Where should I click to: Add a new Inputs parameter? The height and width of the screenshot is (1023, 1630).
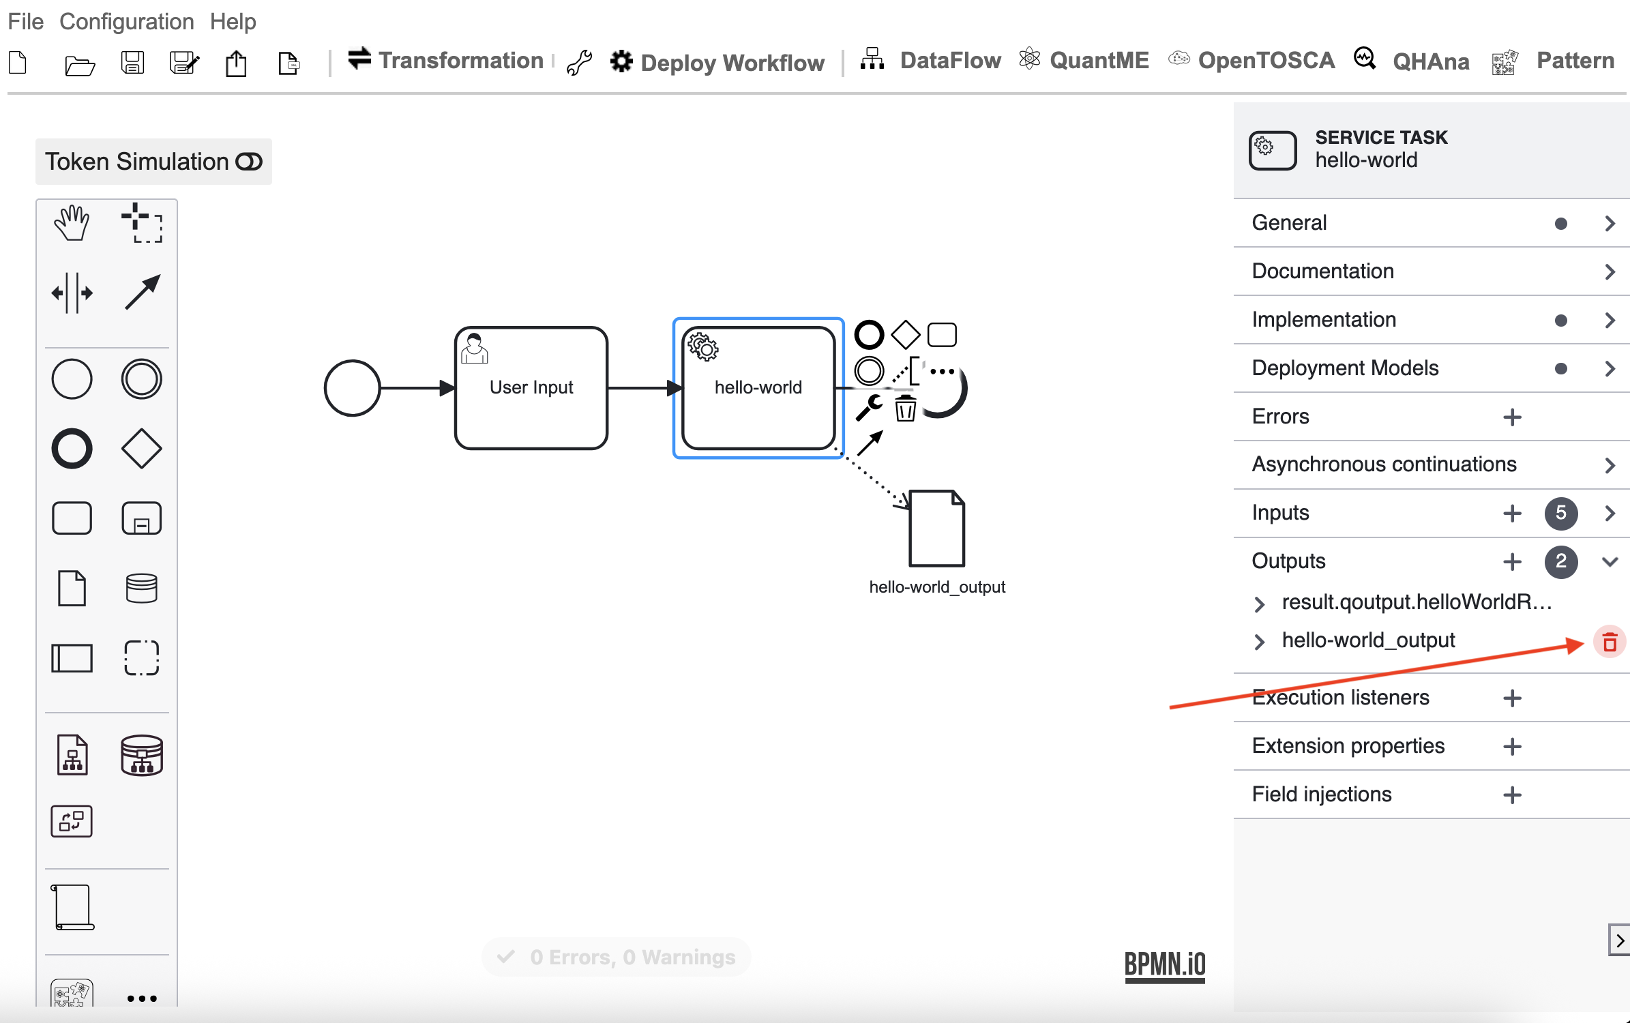point(1512,514)
